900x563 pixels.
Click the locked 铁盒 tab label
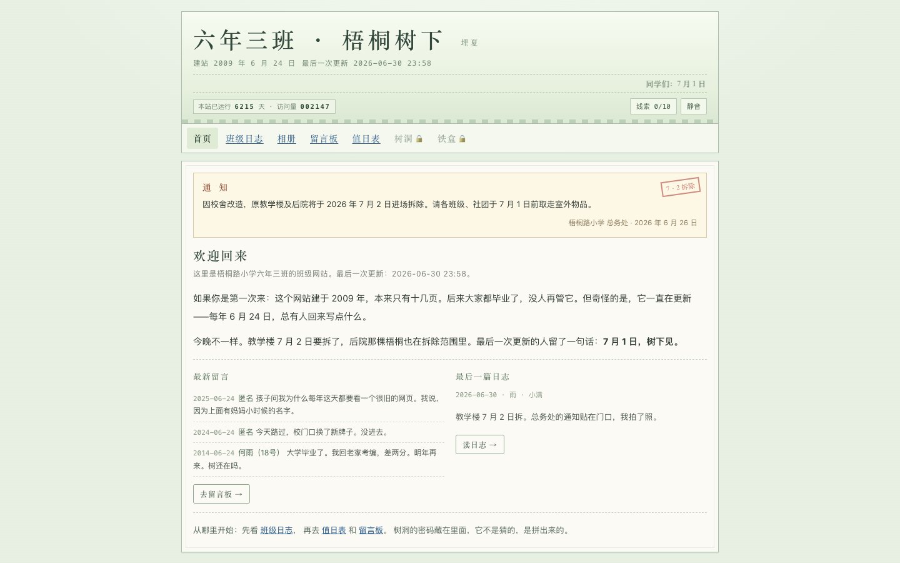pos(446,139)
